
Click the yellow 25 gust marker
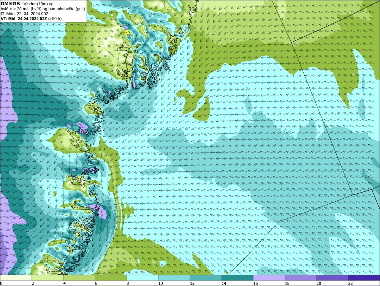click(128, 32)
